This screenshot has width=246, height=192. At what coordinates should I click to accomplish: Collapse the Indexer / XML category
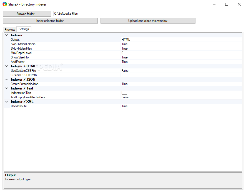(x=7, y=102)
